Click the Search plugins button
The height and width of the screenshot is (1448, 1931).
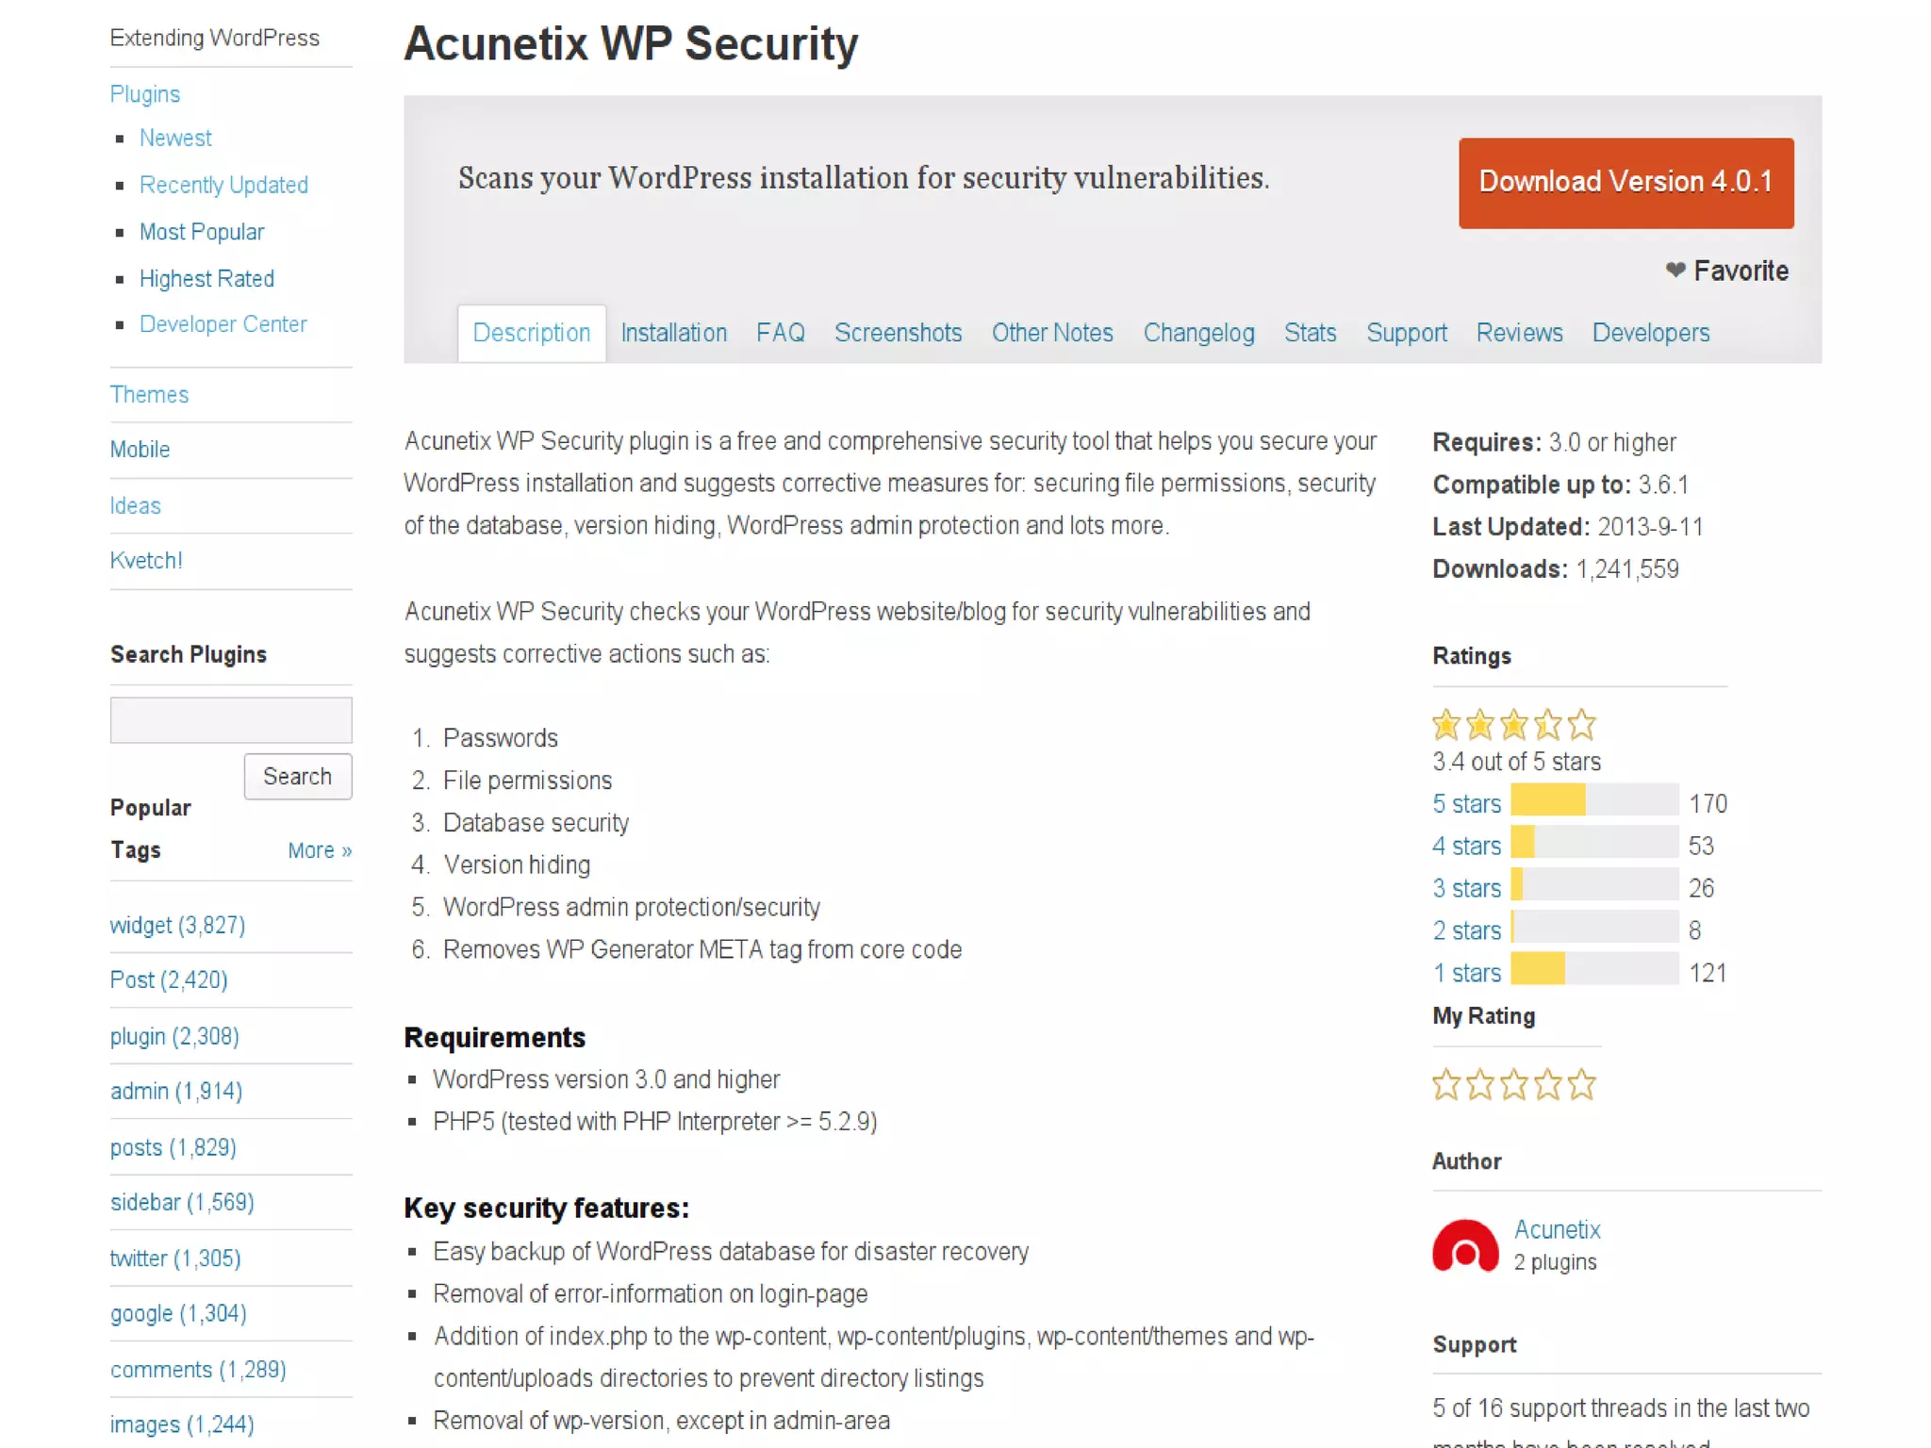[x=297, y=776]
